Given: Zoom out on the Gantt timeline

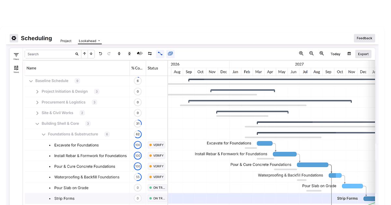Looking at the screenshot, I should pyautogui.click(x=311, y=54).
